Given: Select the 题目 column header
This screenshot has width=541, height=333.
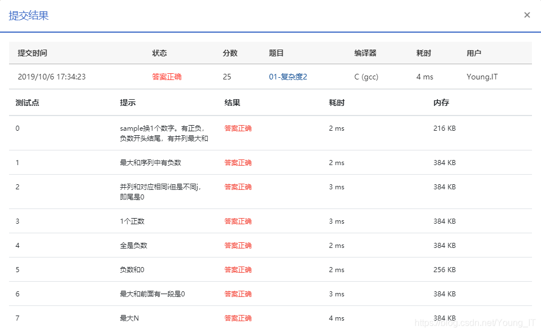Looking at the screenshot, I should pos(276,52).
